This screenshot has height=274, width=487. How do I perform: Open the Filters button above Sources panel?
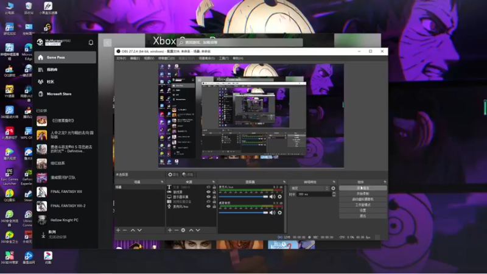tap(187, 175)
